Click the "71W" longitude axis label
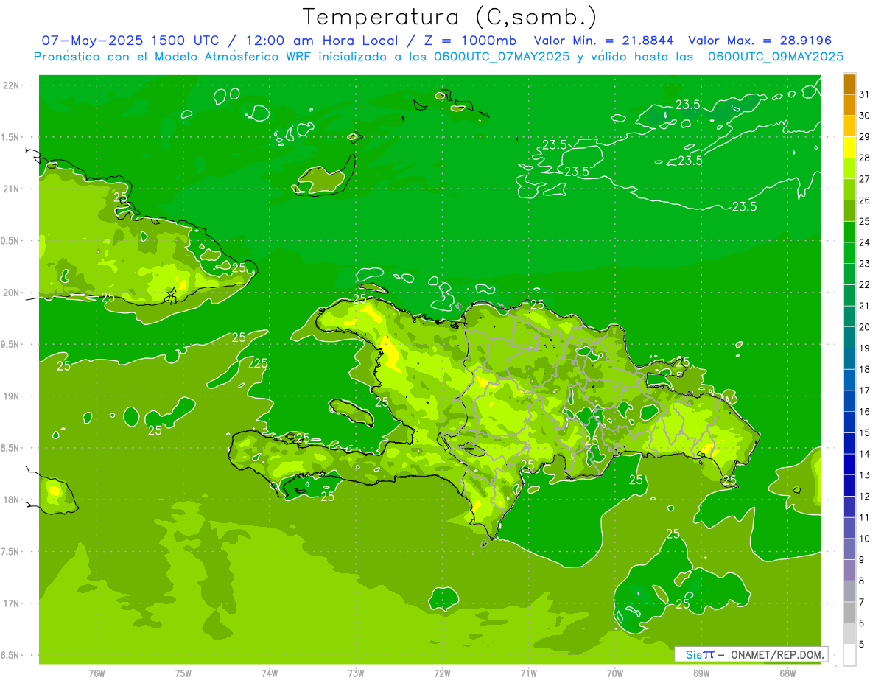The height and width of the screenshot is (683, 884). [528, 673]
